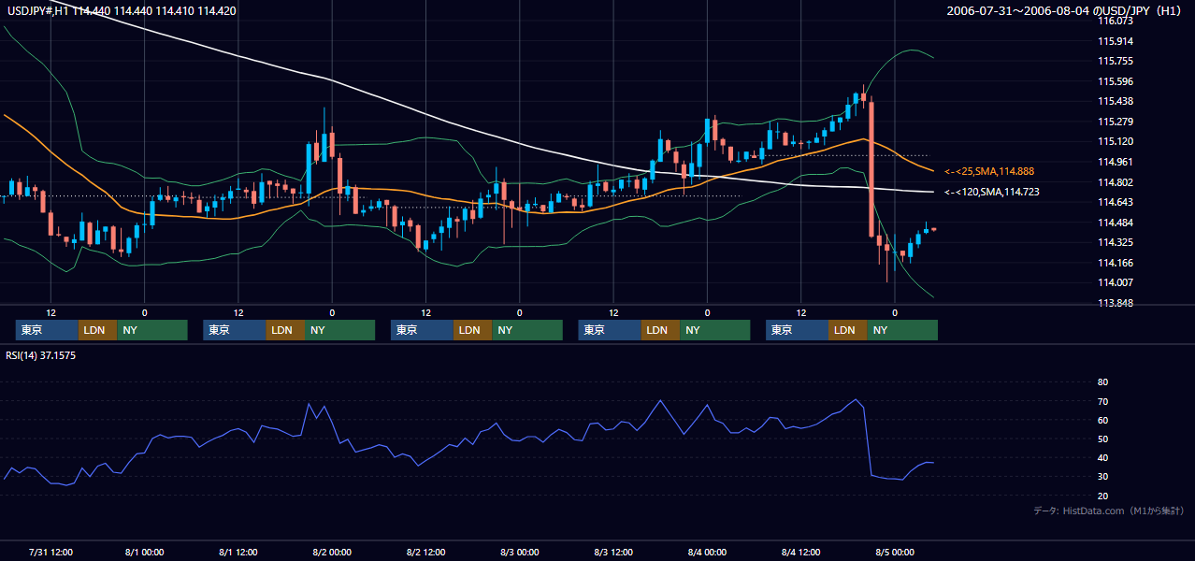Select the orange 25 SMA 114.888 label
Screen dimensions: 1195x561
pos(988,172)
